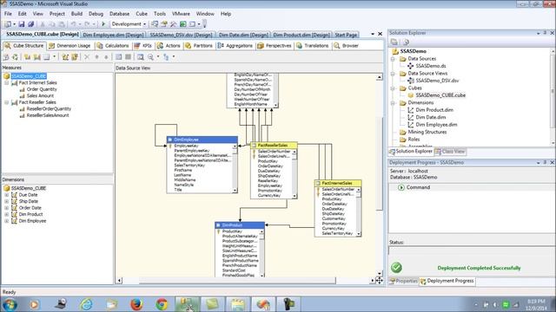
Task: Click Internet Explorer icon in the taskbar
Action: point(86,304)
